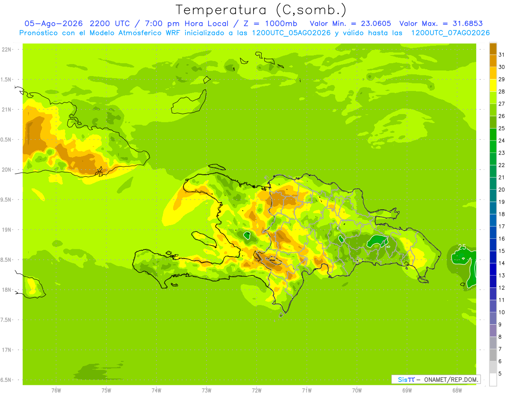This screenshot has height=396, width=513.
Task: Click the '69W' longitude axis label
Action: pos(407,390)
